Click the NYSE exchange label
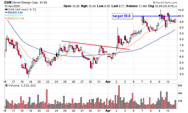Viewport: 188px width, 113px height. pos(44,2)
